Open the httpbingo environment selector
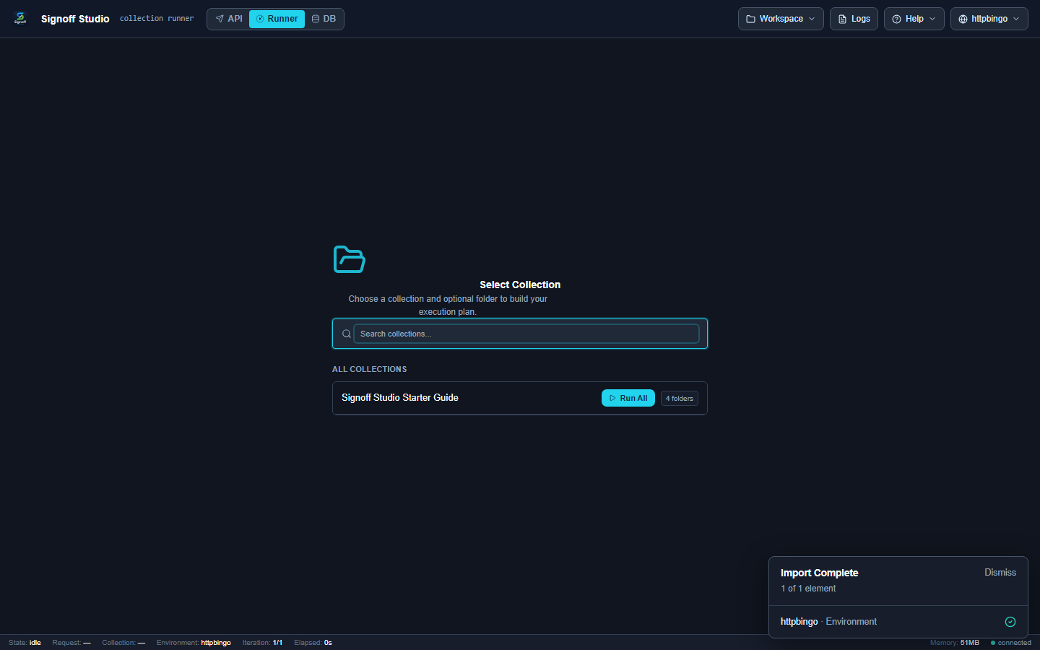Viewport: 1040px width, 650px height. [989, 19]
